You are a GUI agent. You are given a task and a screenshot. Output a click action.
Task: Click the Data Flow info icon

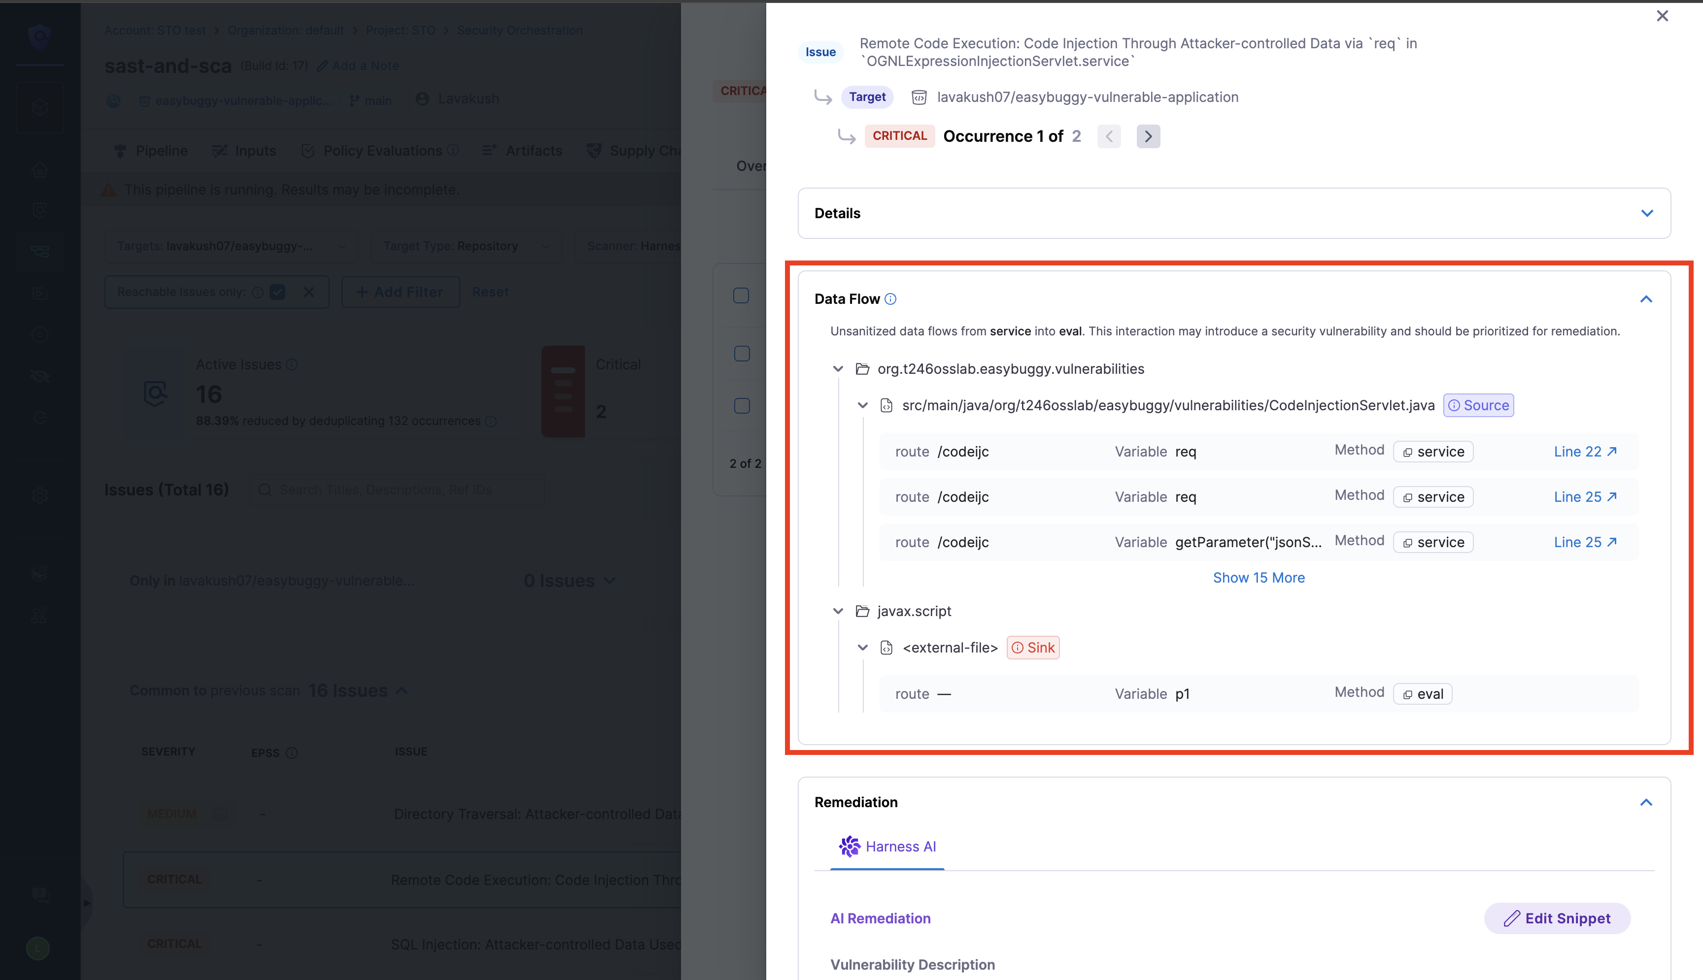tap(890, 299)
